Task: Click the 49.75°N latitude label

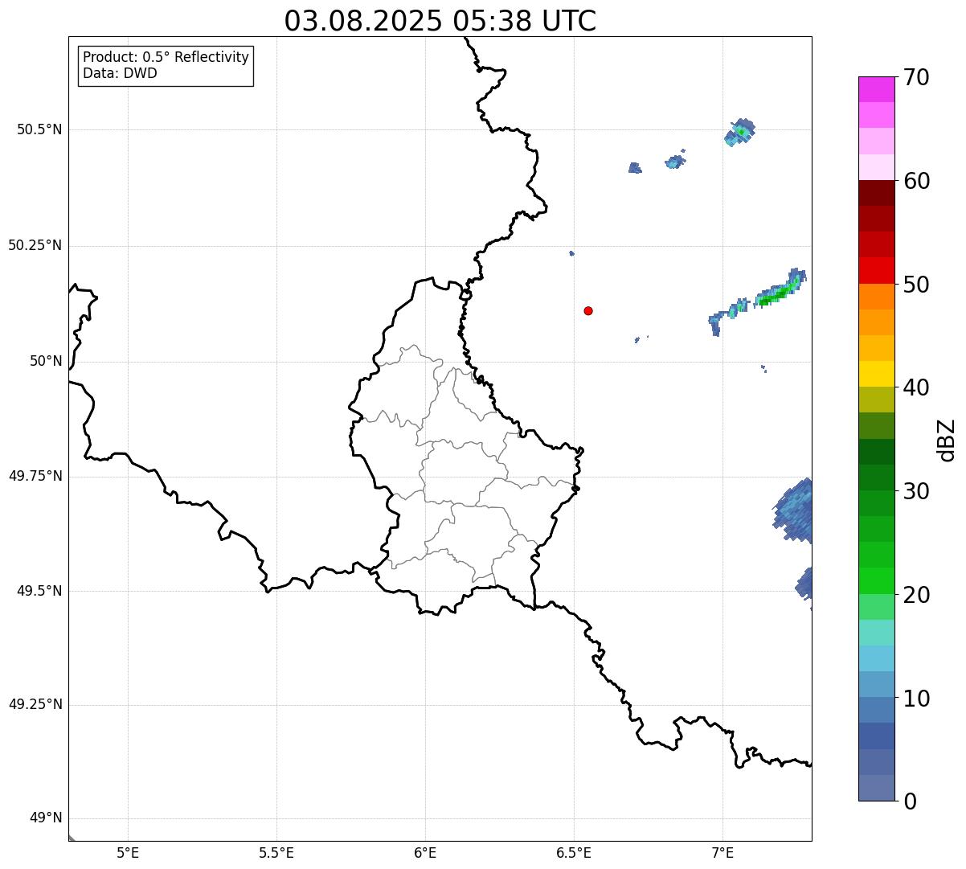Action: pos(35,476)
